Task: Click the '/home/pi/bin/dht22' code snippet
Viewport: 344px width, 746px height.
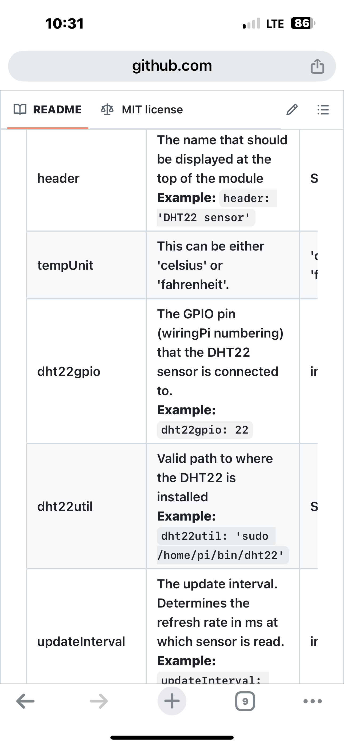Action: [222, 555]
